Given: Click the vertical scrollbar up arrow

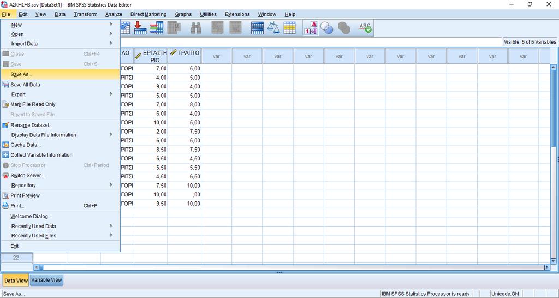Looking at the screenshot, I should coord(554,67).
